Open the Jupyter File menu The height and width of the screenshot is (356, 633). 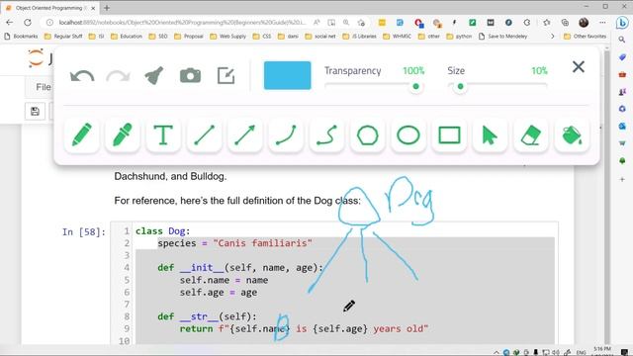[44, 87]
